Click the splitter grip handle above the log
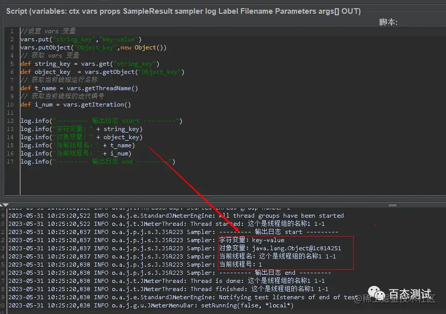The width and height of the screenshot is (446, 314). (392, 205)
